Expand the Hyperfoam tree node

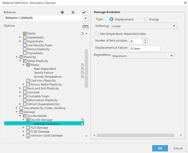click(x=20, y=41)
